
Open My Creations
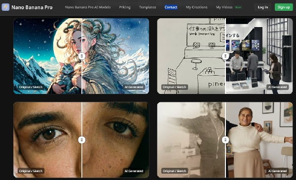[196, 7]
